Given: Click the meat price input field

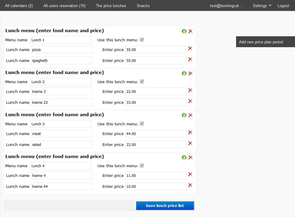Looking at the screenshot, I should tap(156, 134).
